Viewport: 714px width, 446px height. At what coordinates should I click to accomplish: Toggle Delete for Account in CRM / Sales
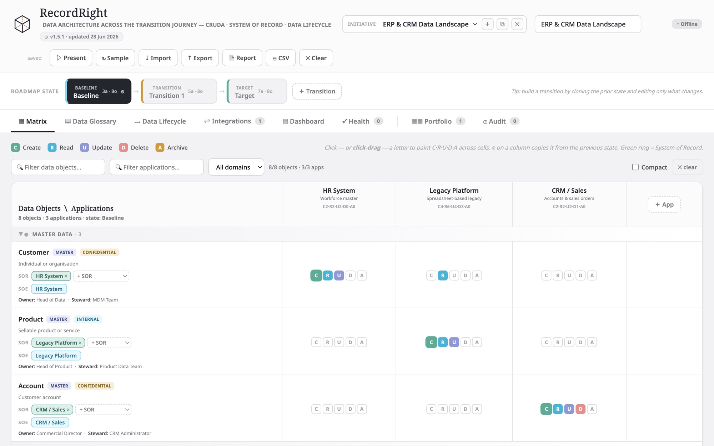580,409
